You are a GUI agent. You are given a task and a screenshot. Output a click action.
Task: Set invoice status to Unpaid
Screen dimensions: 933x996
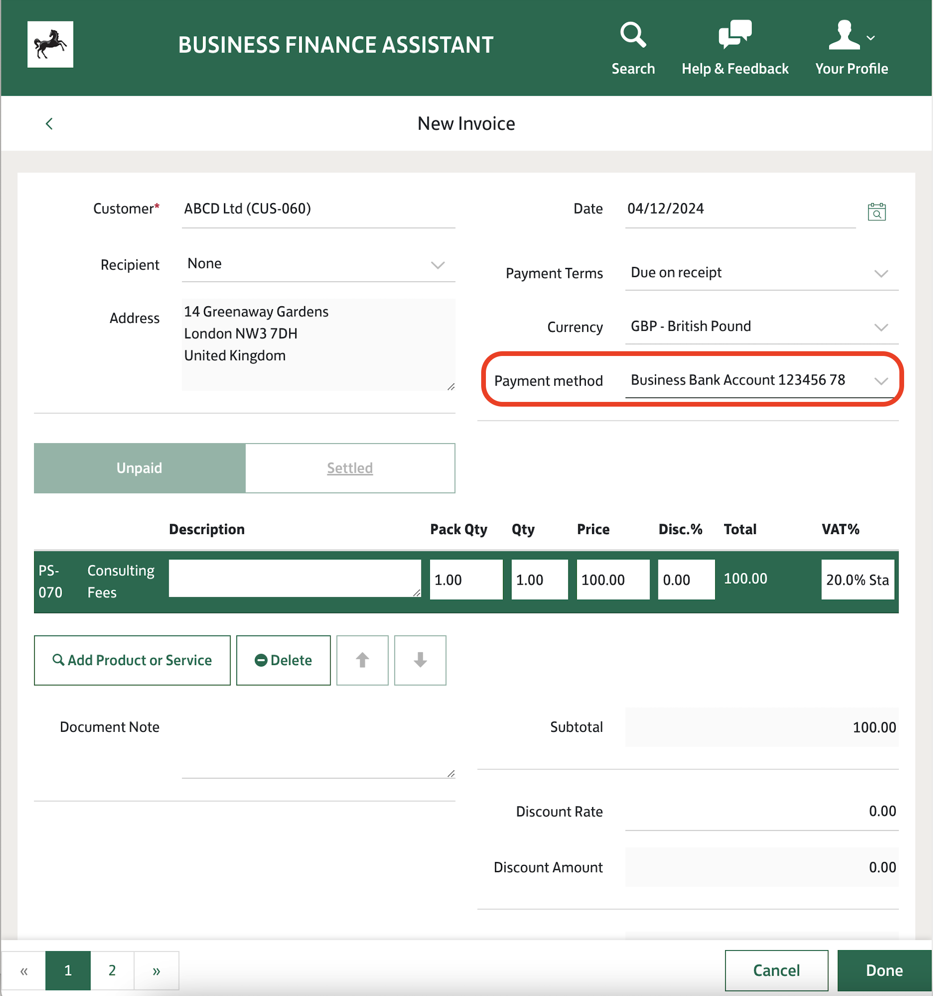click(139, 468)
